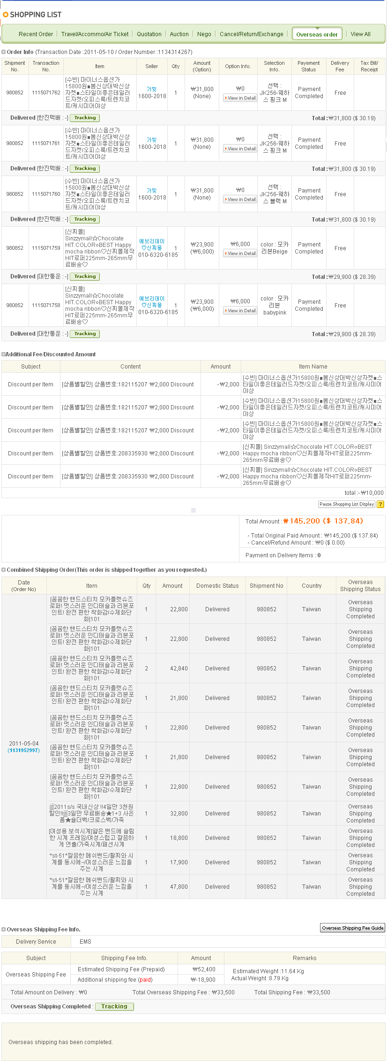
Task: Click the Payment on Delivery Items line
Action: pyautogui.click(x=283, y=555)
